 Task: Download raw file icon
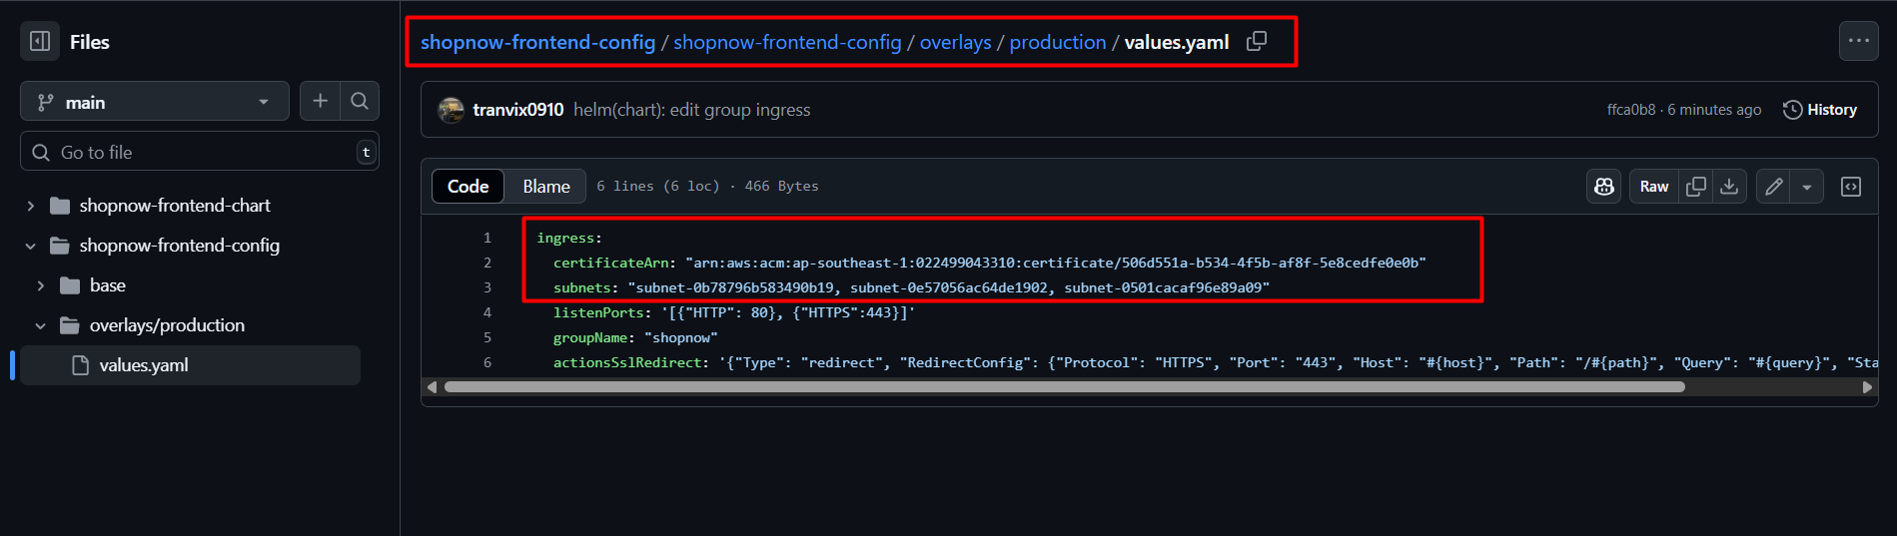[1729, 187]
